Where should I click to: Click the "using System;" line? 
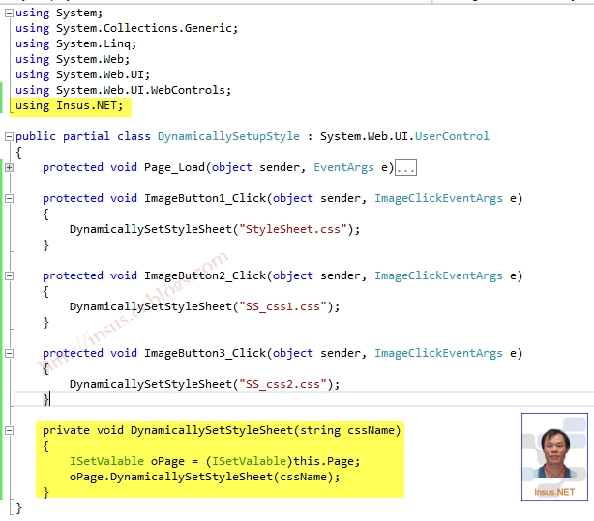point(59,13)
